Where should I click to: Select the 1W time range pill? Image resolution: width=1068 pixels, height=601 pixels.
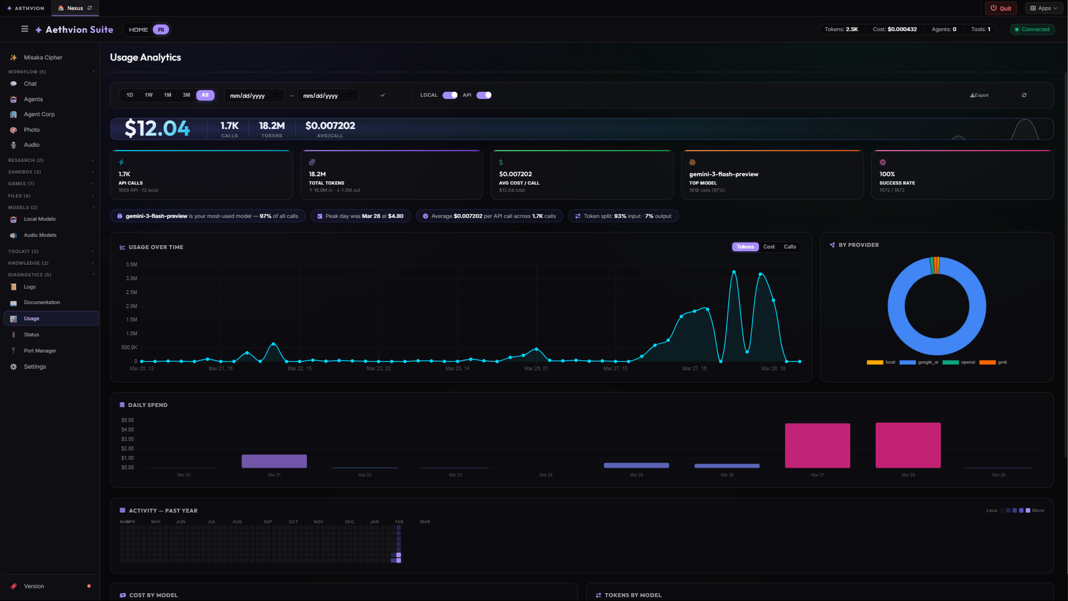(148, 95)
